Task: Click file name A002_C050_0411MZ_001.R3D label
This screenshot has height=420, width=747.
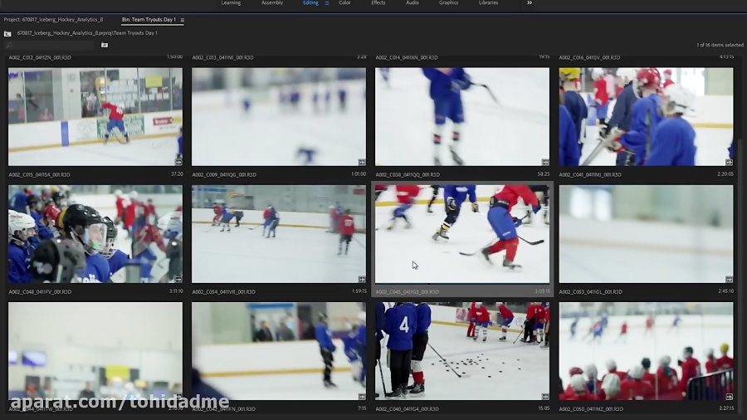Action: click(591, 409)
